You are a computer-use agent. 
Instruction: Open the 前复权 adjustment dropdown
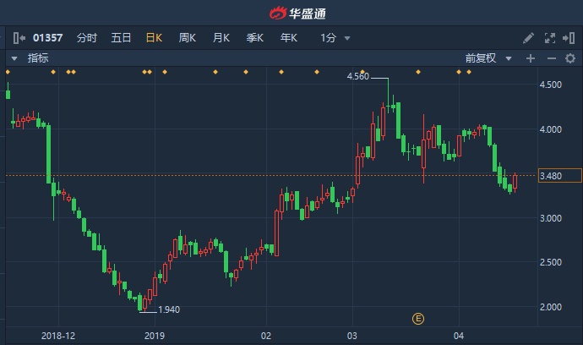pos(489,58)
